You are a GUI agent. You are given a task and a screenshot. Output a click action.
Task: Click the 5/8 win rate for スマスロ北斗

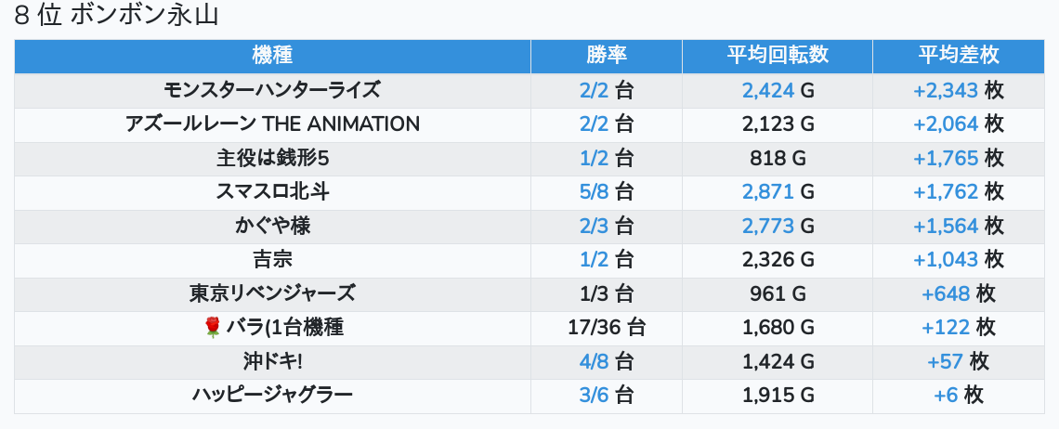click(x=594, y=191)
